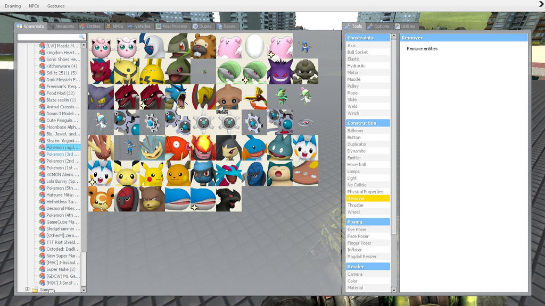This screenshot has width=545, height=306.
Task: Click the car icon on the Vehicles tab
Action: click(131, 25)
